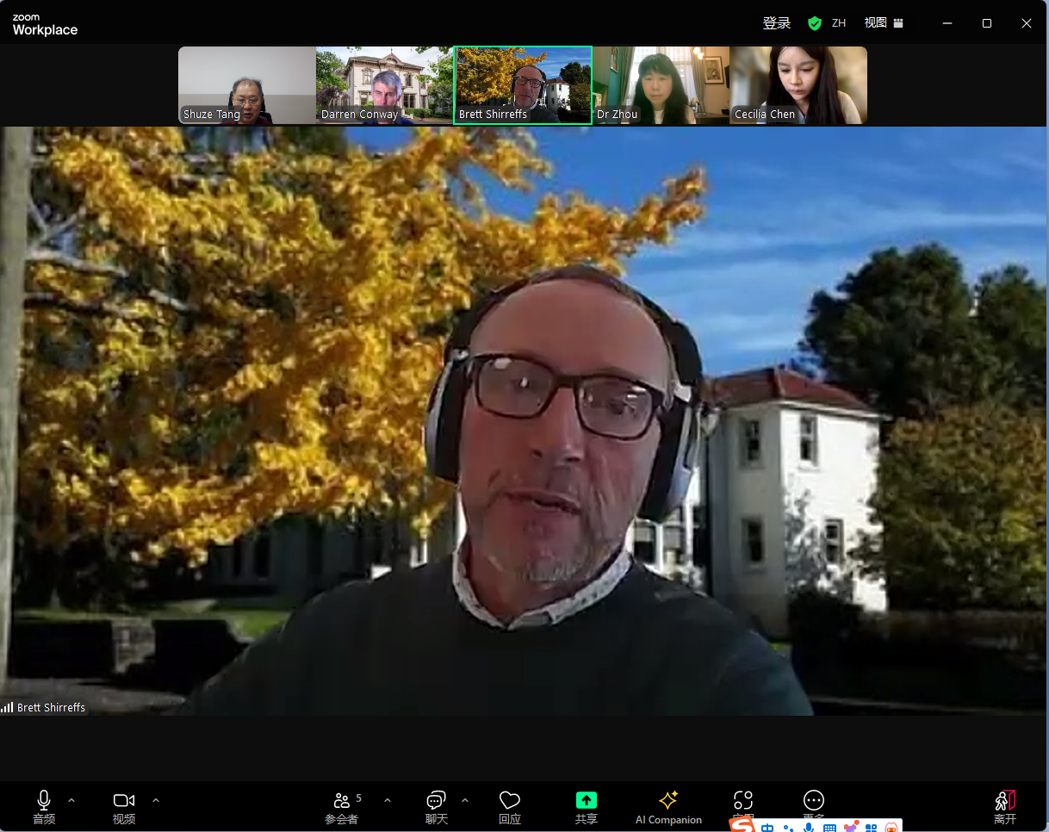This screenshot has height=832, width=1049.
Task: Click the 离开 leave meeting button
Action: tap(1005, 801)
